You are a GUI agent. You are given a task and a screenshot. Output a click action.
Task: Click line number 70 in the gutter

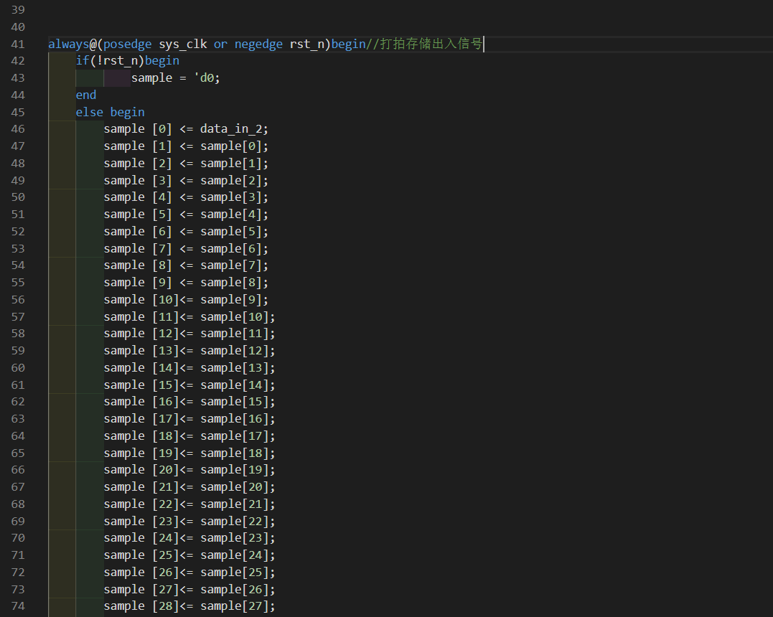[x=18, y=537]
